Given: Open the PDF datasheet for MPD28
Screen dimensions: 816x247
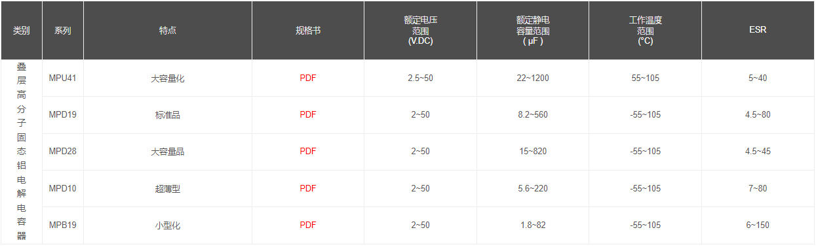Looking at the screenshot, I should click(x=308, y=151).
